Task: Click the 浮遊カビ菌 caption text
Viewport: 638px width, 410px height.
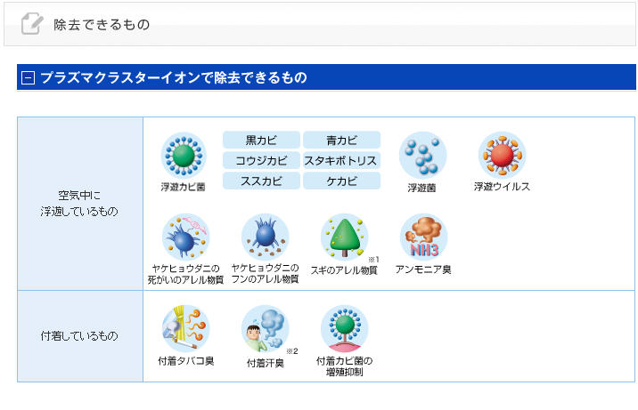Action: tap(183, 187)
